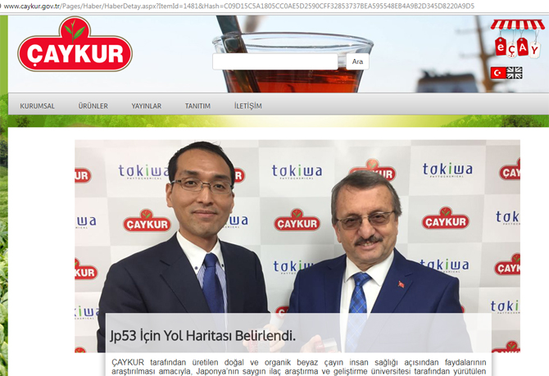This screenshot has height=376, width=549.
Task: Focus the site search input field
Action: (275, 61)
